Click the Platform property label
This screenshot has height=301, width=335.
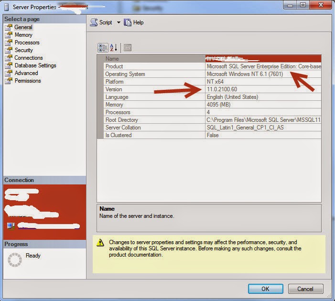pos(114,82)
